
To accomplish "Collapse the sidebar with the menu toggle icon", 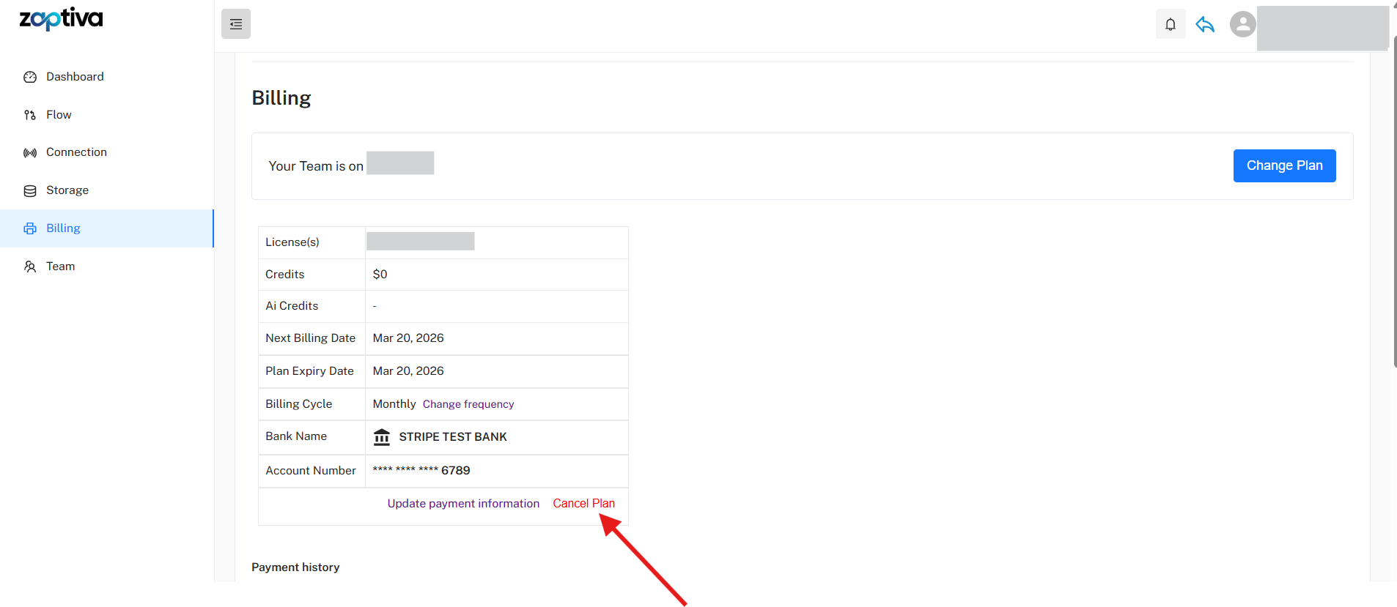I will coord(236,24).
